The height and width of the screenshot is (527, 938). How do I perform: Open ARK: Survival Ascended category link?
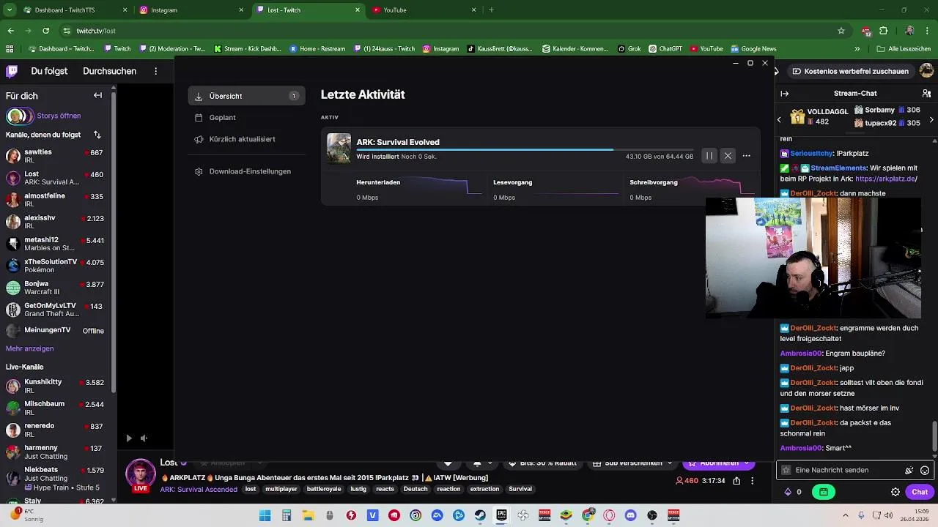click(x=199, y=489)
